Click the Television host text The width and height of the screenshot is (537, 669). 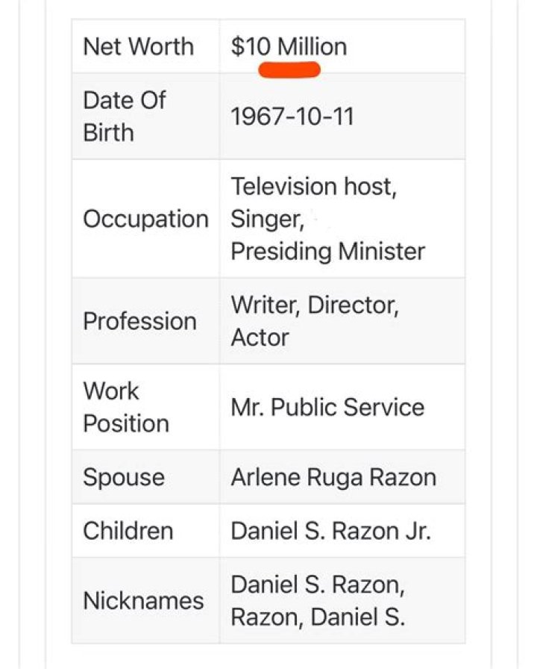(x=313, y=186)
